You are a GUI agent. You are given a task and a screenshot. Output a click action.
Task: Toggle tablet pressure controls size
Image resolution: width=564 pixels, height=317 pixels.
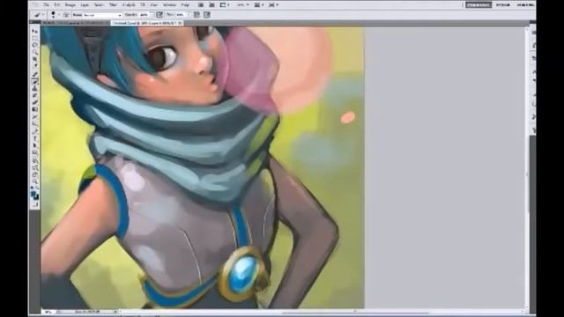coord(207,15)
